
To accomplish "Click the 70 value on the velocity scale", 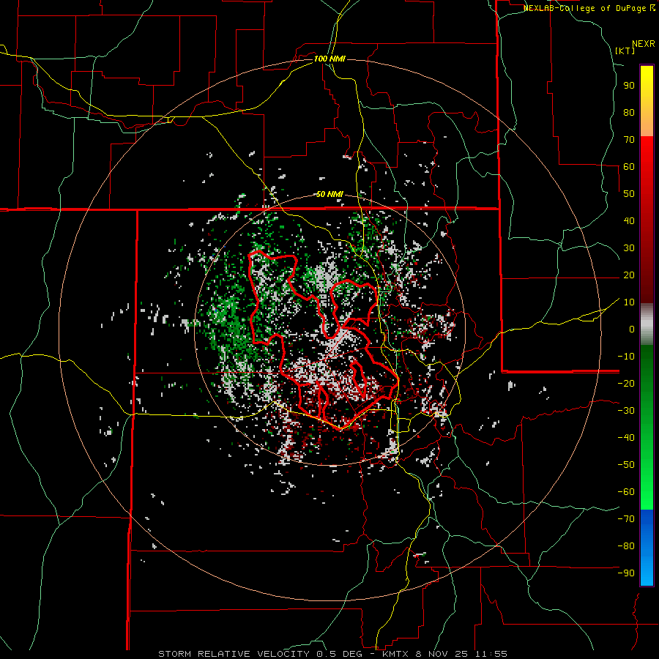I will 629,140.
